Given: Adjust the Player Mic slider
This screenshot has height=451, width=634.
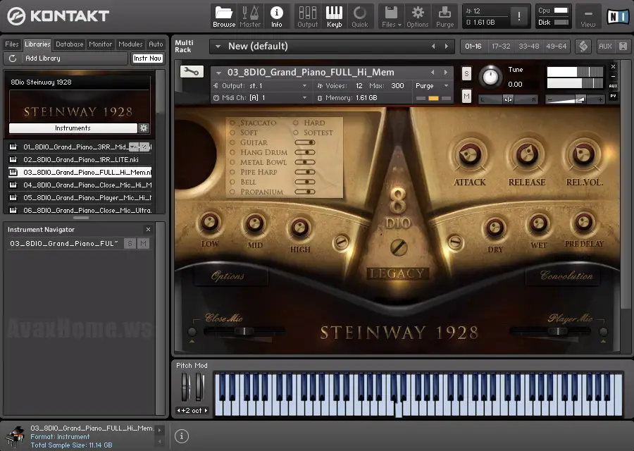Looking at the screenshot, I should tap(558, 332).
